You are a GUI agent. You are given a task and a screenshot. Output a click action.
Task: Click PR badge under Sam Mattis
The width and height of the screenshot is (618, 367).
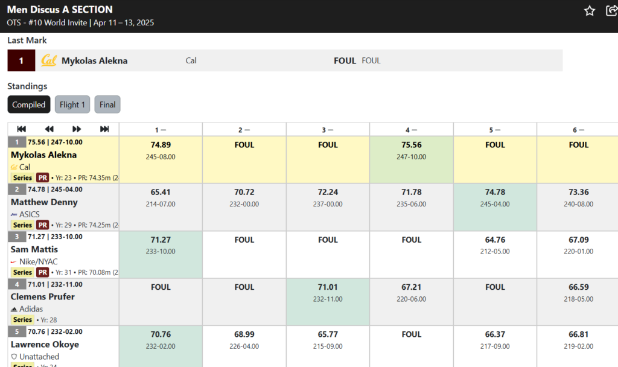coord(43,272)
